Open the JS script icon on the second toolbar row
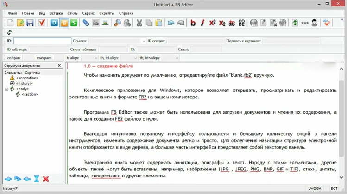The height and width of the screenshot is (194, 347). [9, 32]
